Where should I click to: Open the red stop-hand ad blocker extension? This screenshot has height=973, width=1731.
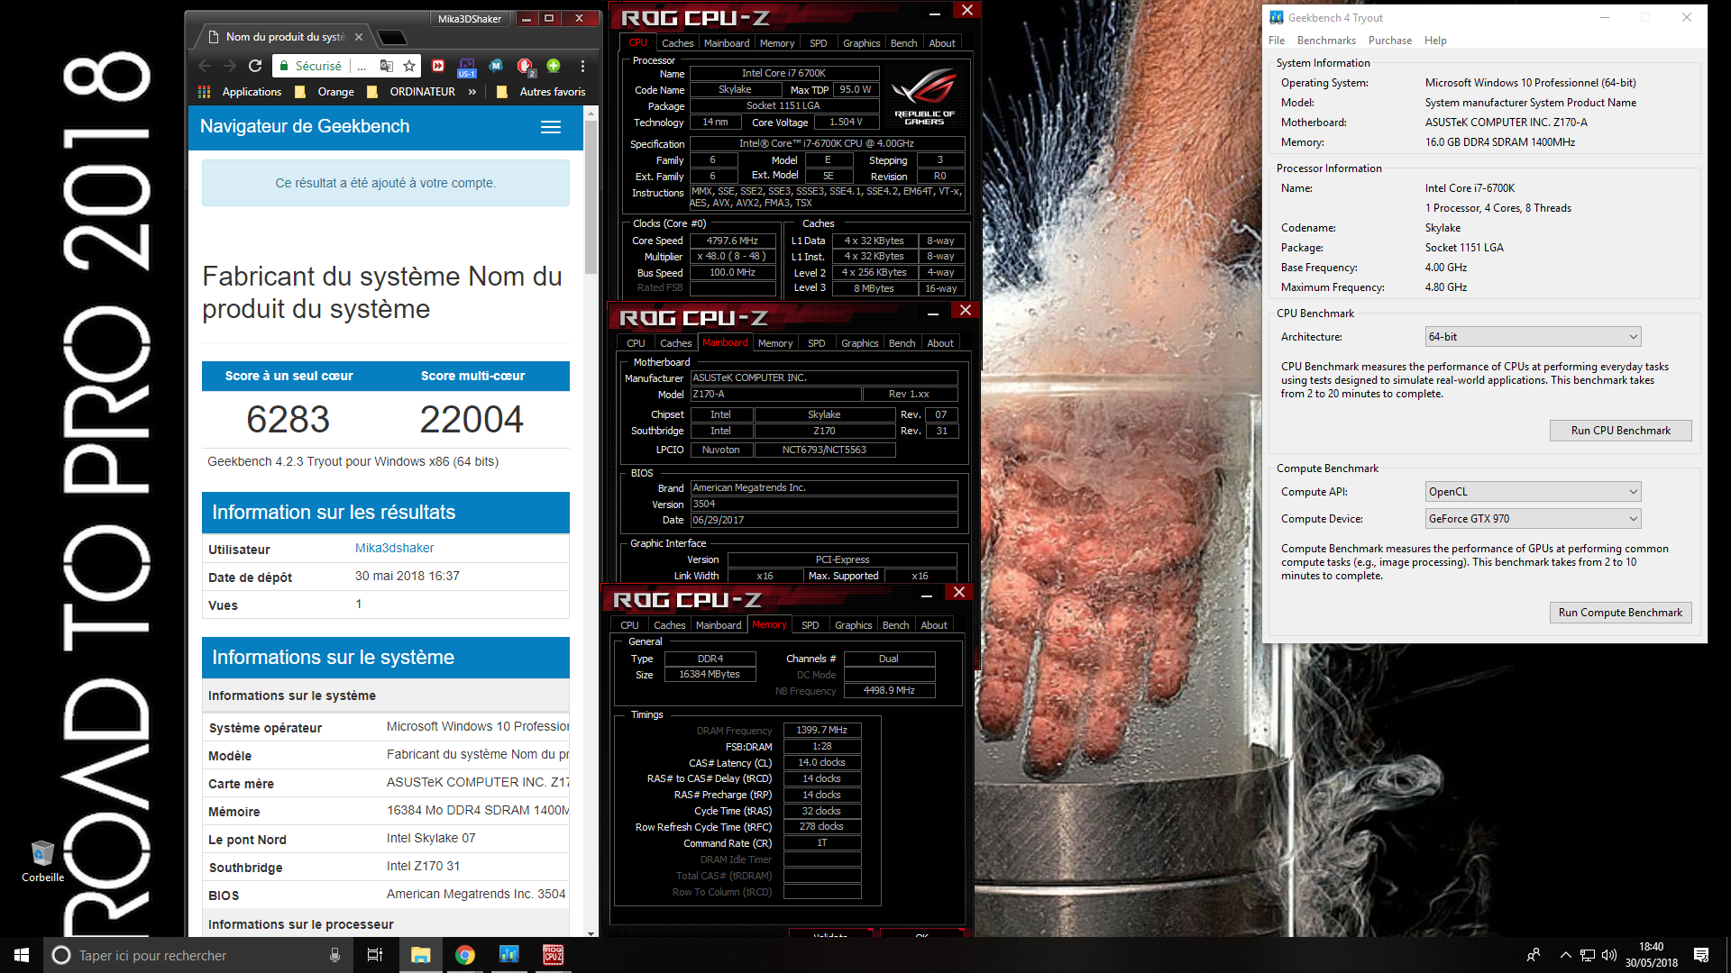coord(525,66)
